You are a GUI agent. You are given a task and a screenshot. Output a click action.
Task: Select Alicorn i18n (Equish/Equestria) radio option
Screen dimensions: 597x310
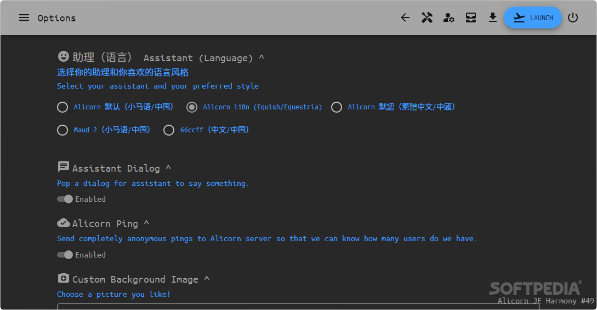pyautogui.click(x=192, y=107)
